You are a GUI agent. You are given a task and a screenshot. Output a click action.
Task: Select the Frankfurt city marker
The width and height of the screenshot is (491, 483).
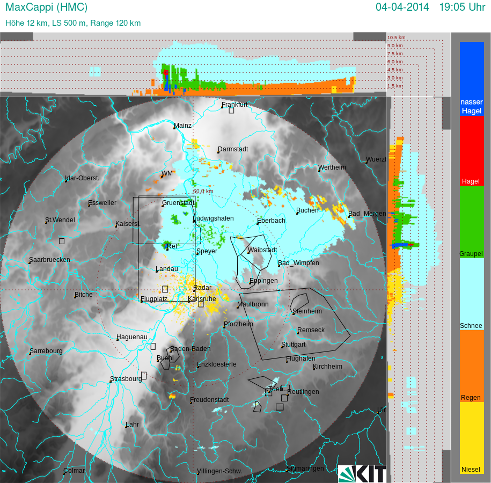[x=222, y=108]
